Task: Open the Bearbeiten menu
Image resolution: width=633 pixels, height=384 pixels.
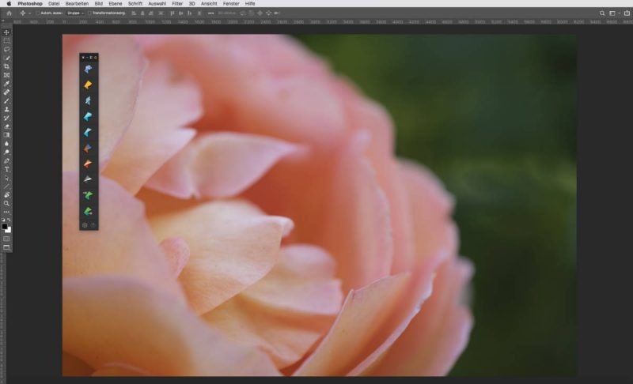Action: tap(77, 4)
